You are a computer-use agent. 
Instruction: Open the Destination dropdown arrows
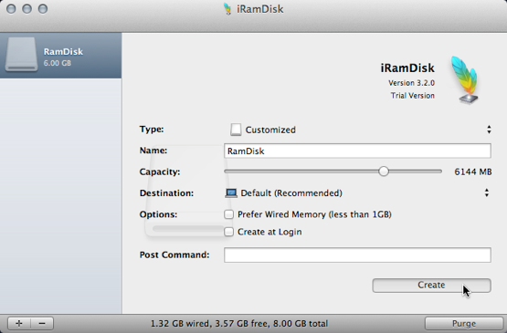click(x=487, y=193)
